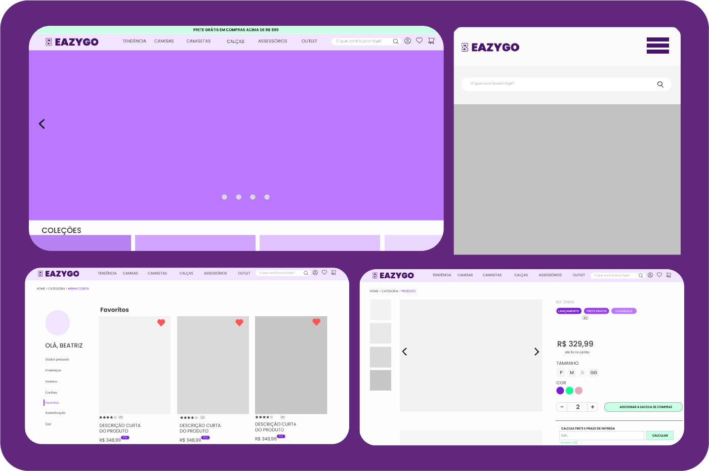This screenshot has width=709, height=471.
Task: Select the fourth carousel dot on homepage banner
Action: (x=267, y=197)
